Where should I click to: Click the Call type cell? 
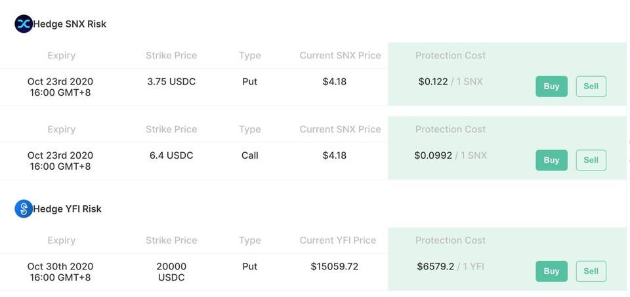point(250,155)
